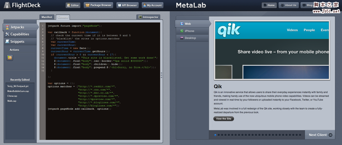Open the Editor toolbar button
The height and width of the screenshot is (145, 342).
(x=73, y=5)
